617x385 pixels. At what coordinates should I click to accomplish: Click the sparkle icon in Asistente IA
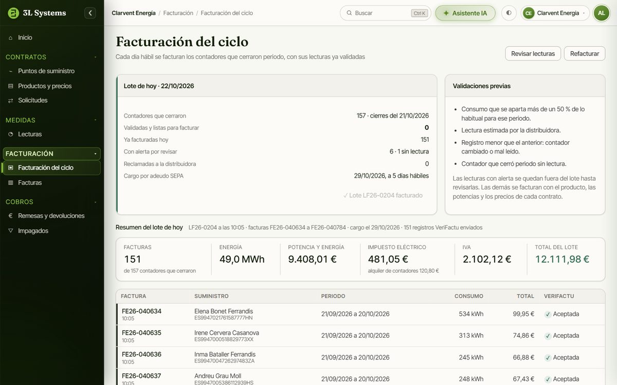point(446,13)
